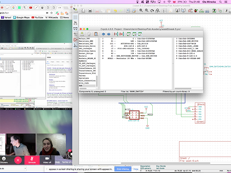Select footprint fab:fab-PJ-002AH-SMT
Image resolution: width=231 pixels, height=173 pixels.
coord(188,58)
